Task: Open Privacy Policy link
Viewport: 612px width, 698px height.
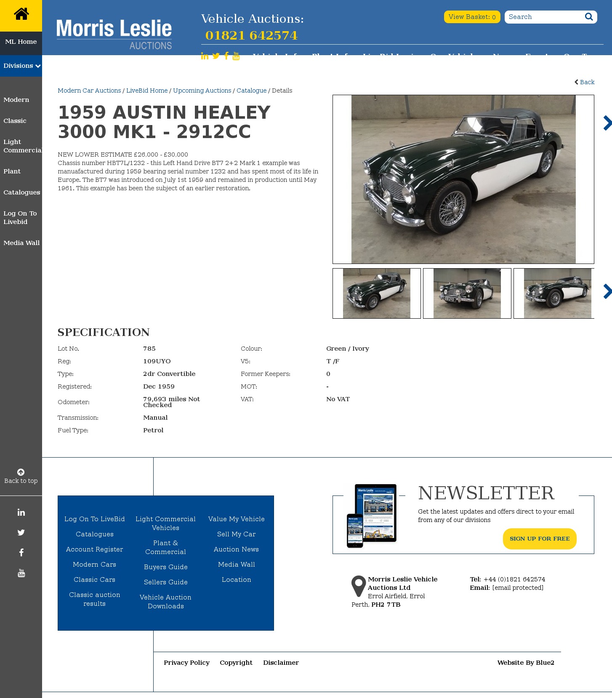Action: (187, 663)
